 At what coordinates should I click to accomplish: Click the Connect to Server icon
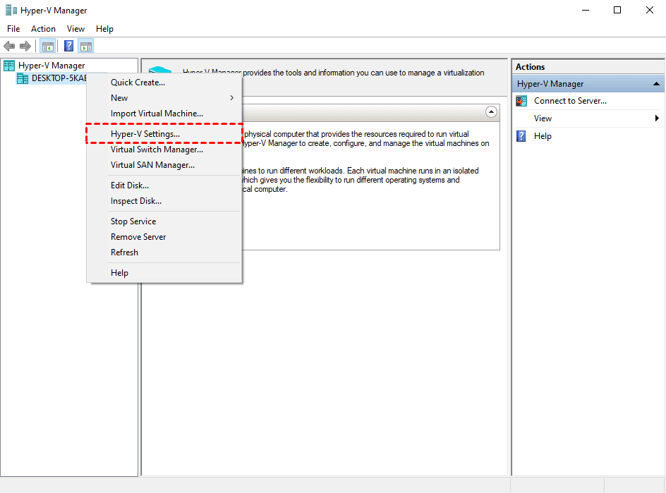[x=521, y=101]
